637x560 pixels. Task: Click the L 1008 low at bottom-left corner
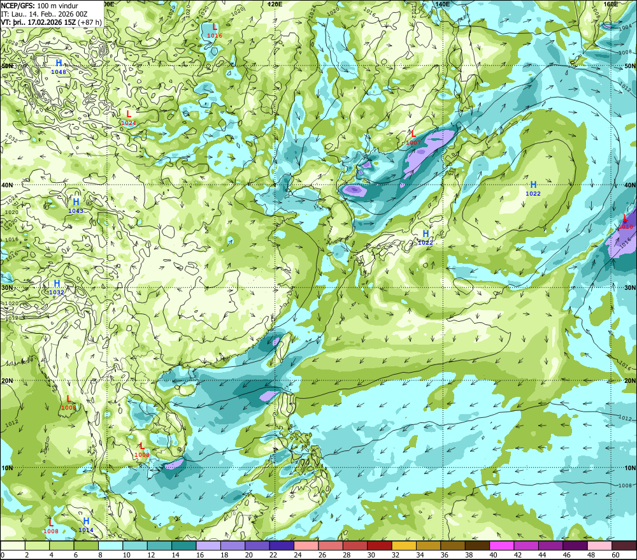click(x=51, y=526)
